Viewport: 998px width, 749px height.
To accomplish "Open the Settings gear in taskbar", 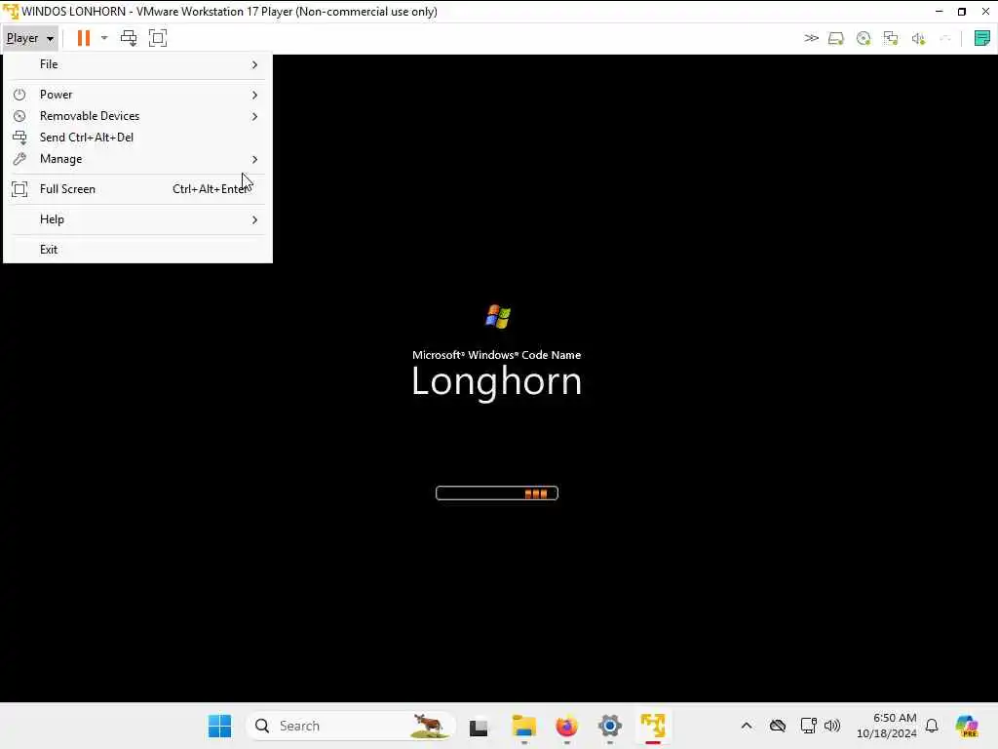I will (610, 726).
